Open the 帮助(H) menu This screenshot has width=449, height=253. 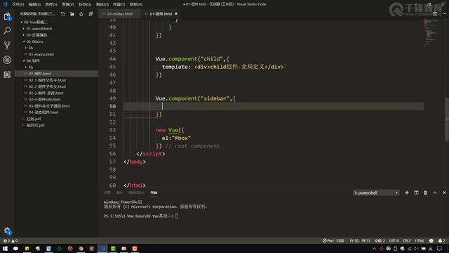tap(136, 4)
